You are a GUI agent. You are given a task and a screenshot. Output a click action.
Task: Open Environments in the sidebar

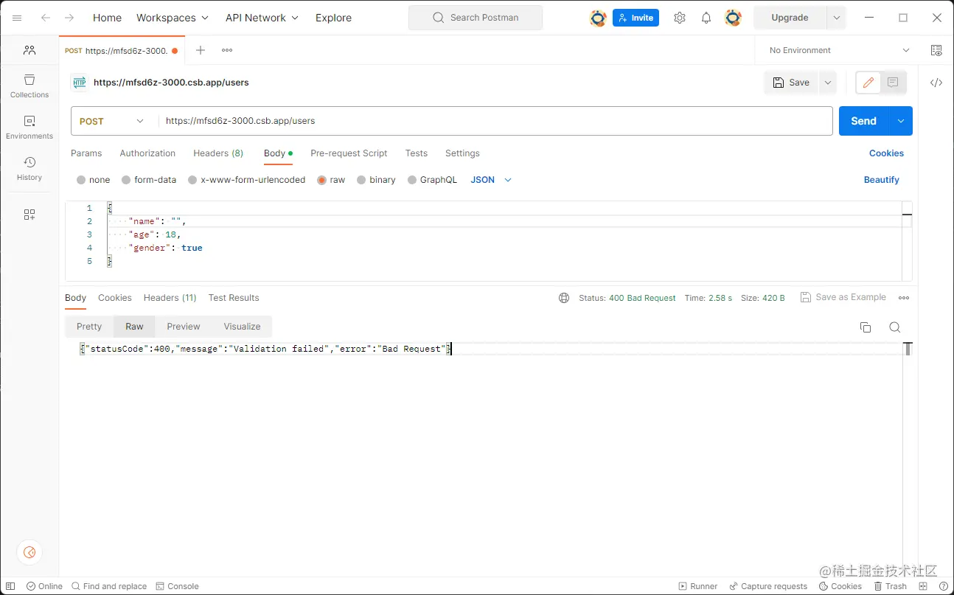29,127
